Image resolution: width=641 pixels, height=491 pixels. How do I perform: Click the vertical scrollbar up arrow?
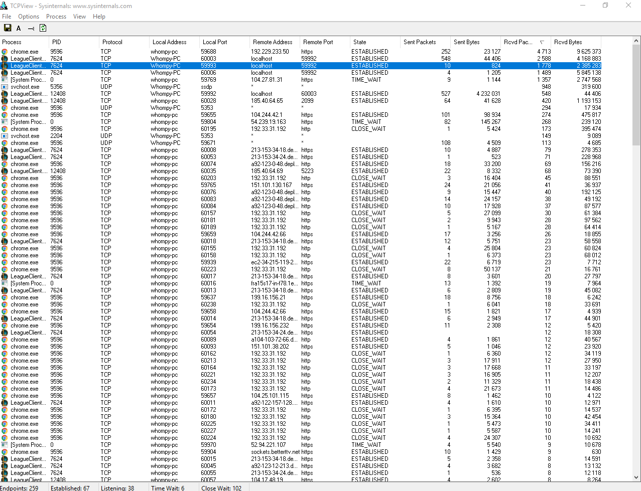click(636, 42)
